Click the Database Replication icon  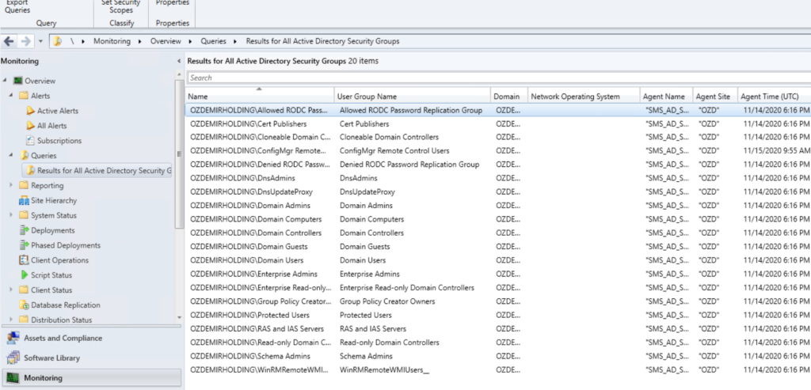24,305
